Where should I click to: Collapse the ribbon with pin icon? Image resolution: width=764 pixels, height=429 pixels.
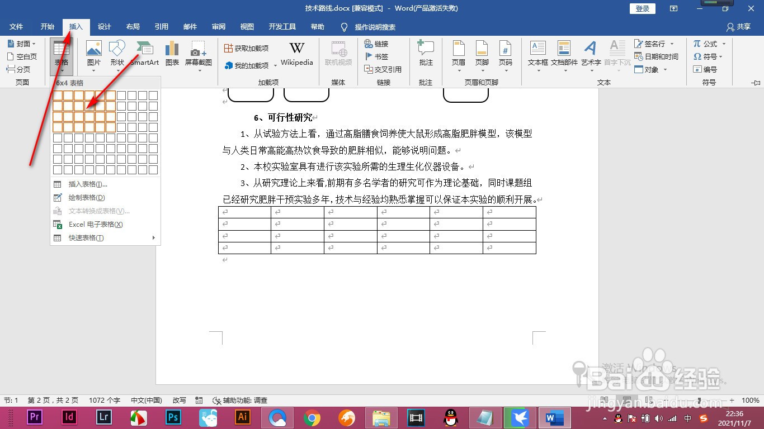click(756, 83)
